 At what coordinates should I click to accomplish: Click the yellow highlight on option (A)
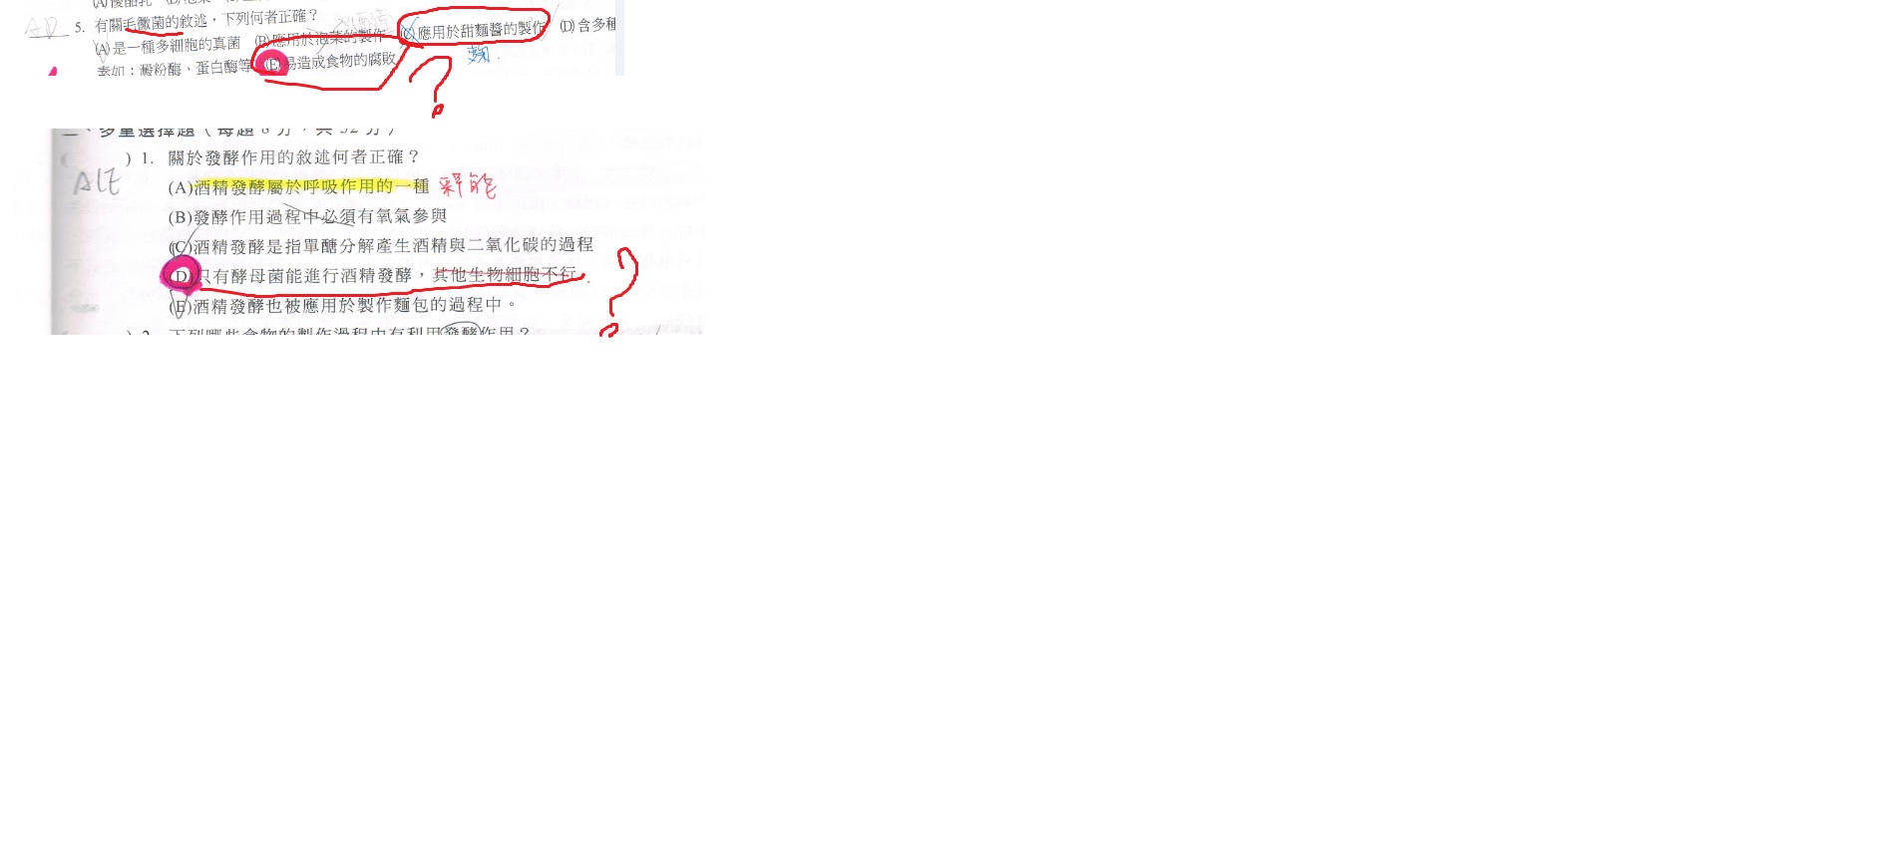click(x=311, y=186)
